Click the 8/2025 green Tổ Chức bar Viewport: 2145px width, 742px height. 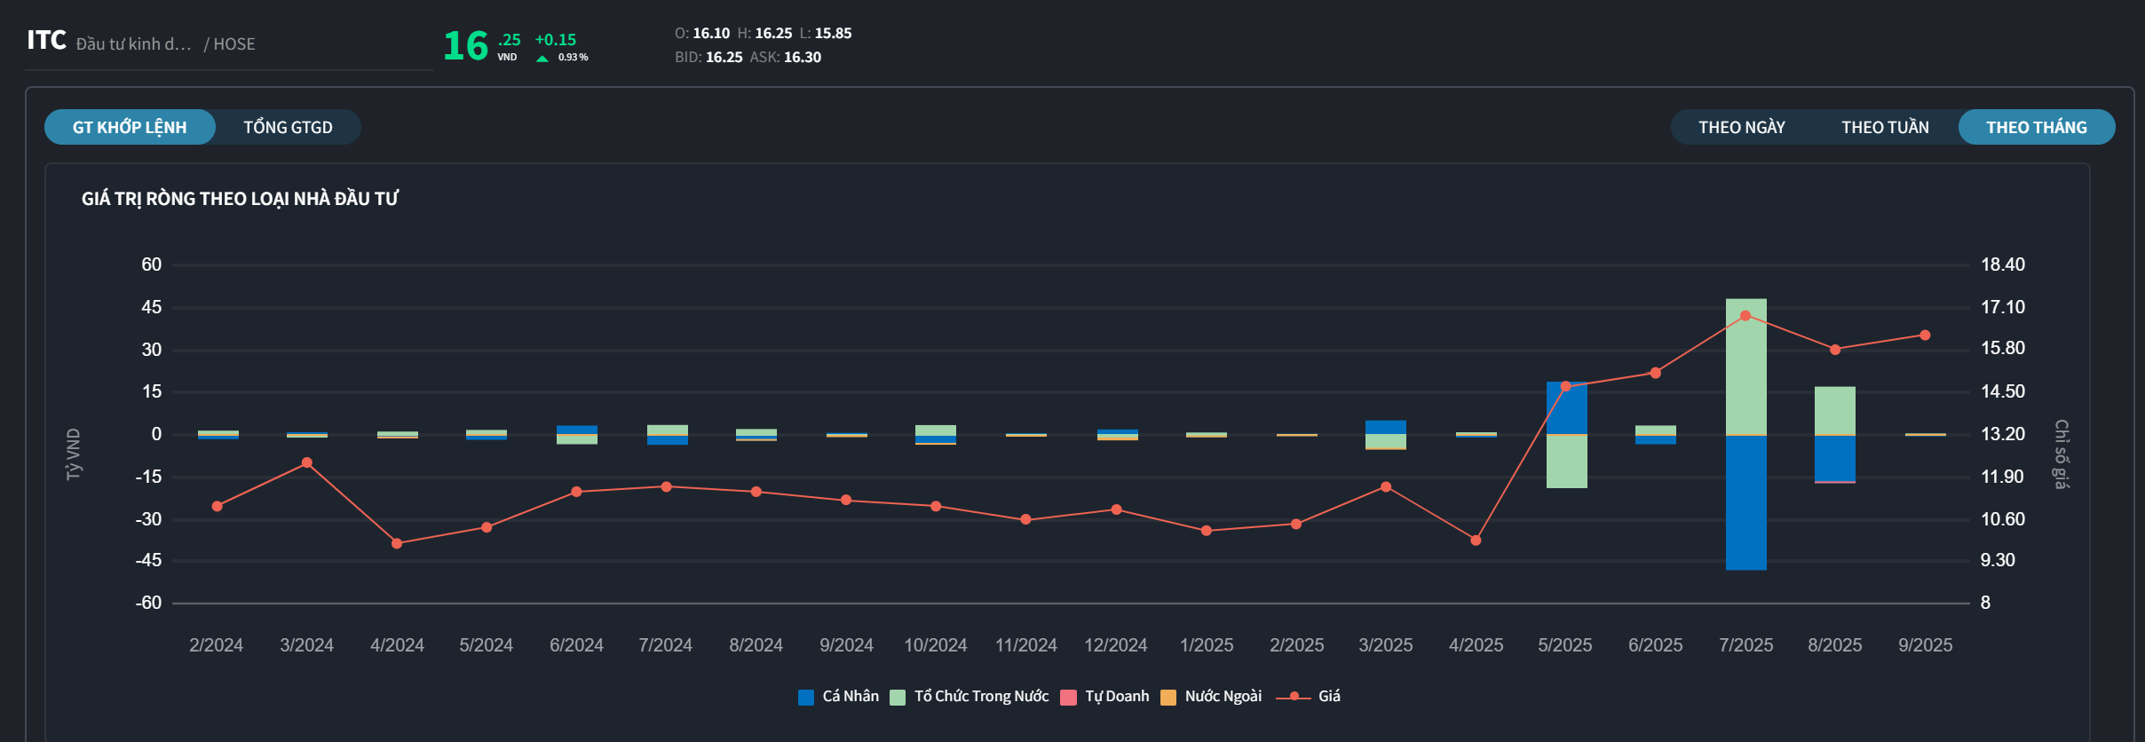[1834, 410]
